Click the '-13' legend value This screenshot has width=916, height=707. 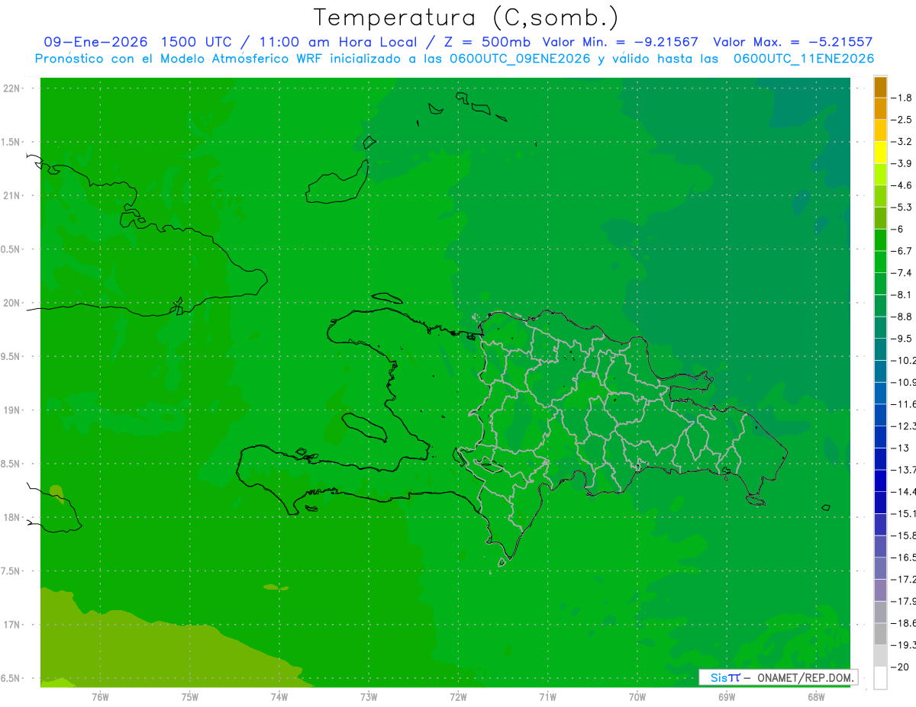pos(900,448)
